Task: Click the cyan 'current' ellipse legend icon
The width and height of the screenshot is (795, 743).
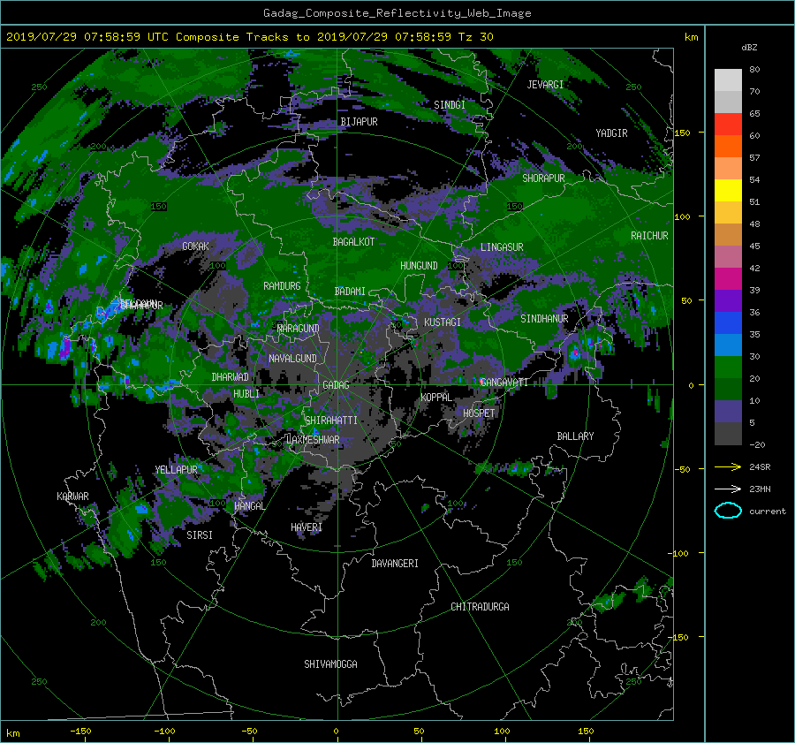Action: tap(728, 511)
